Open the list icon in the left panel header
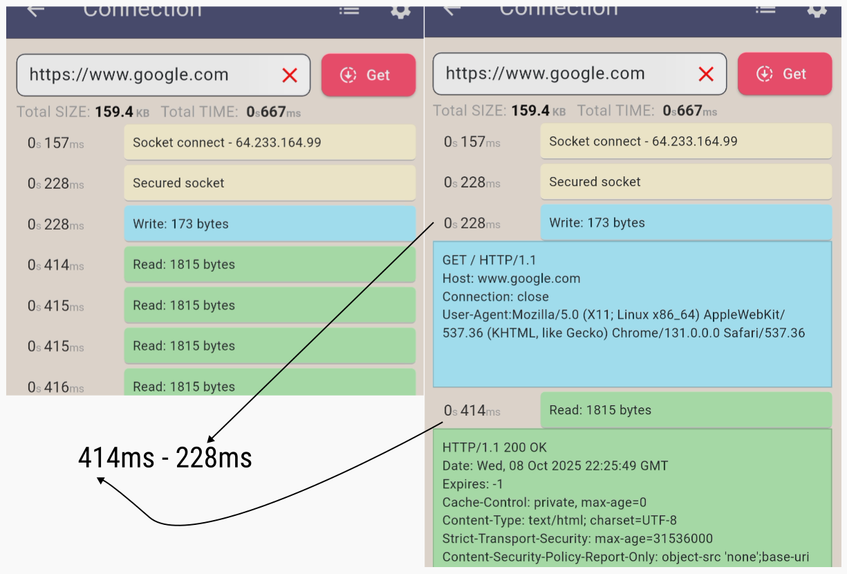The width and height of the screenshot is (847, 574). tap(349, 10)
